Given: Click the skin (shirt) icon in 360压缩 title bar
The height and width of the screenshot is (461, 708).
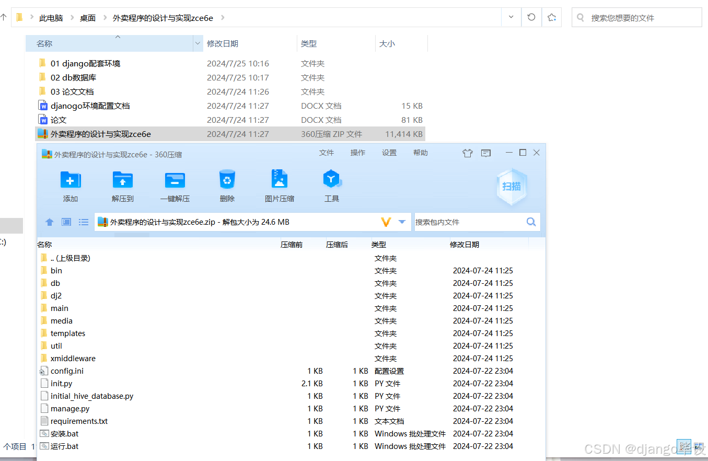Looking at the screenshot, I should (x=468, y=153).
